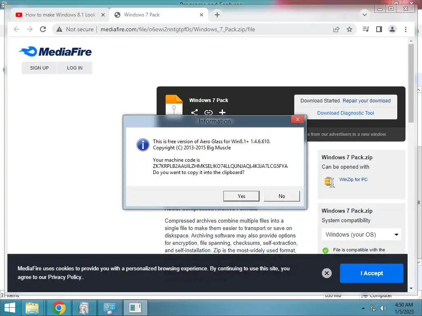Toggle Chrome side panel icon
The width and height of the screenshot is (422, 316).
[x=379, y=29]
